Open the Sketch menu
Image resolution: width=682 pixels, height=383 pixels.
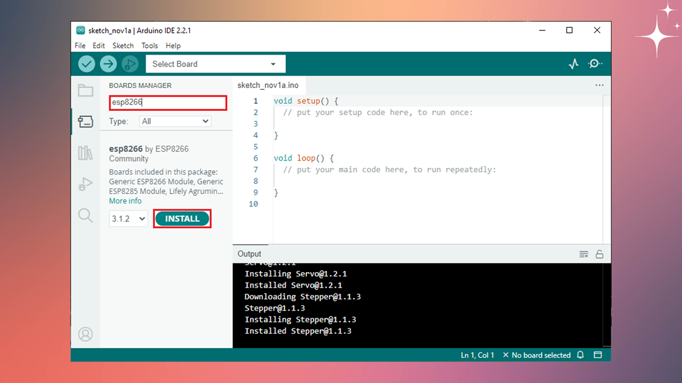pos(123,46)
